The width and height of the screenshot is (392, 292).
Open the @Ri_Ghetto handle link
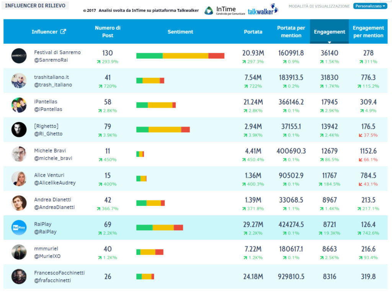click(48, 134)
